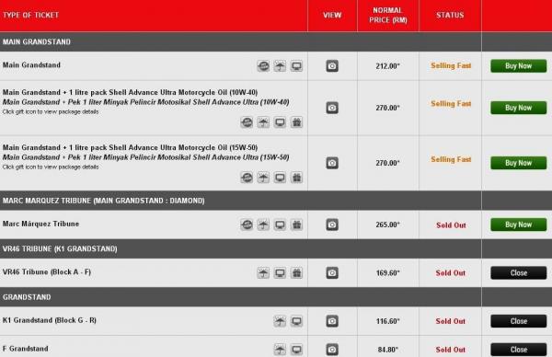View camera photo for Marc Márquez Tribune
The height and width of the screenshot is (357, 552).
332,225
